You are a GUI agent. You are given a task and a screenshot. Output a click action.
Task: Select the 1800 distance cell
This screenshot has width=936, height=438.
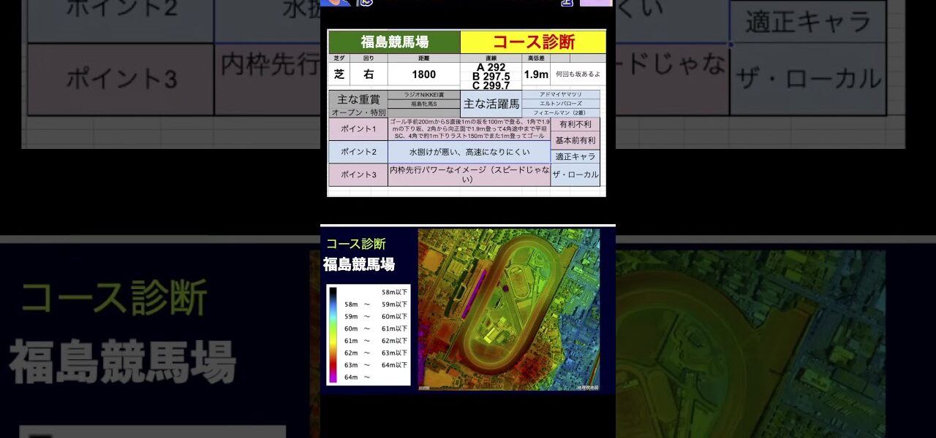[x=423, y=74]
